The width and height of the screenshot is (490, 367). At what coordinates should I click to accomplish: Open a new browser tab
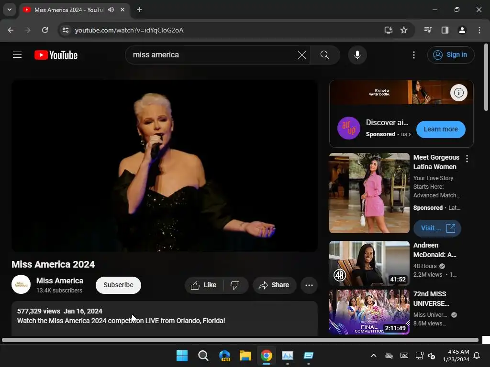pos(140,10)
